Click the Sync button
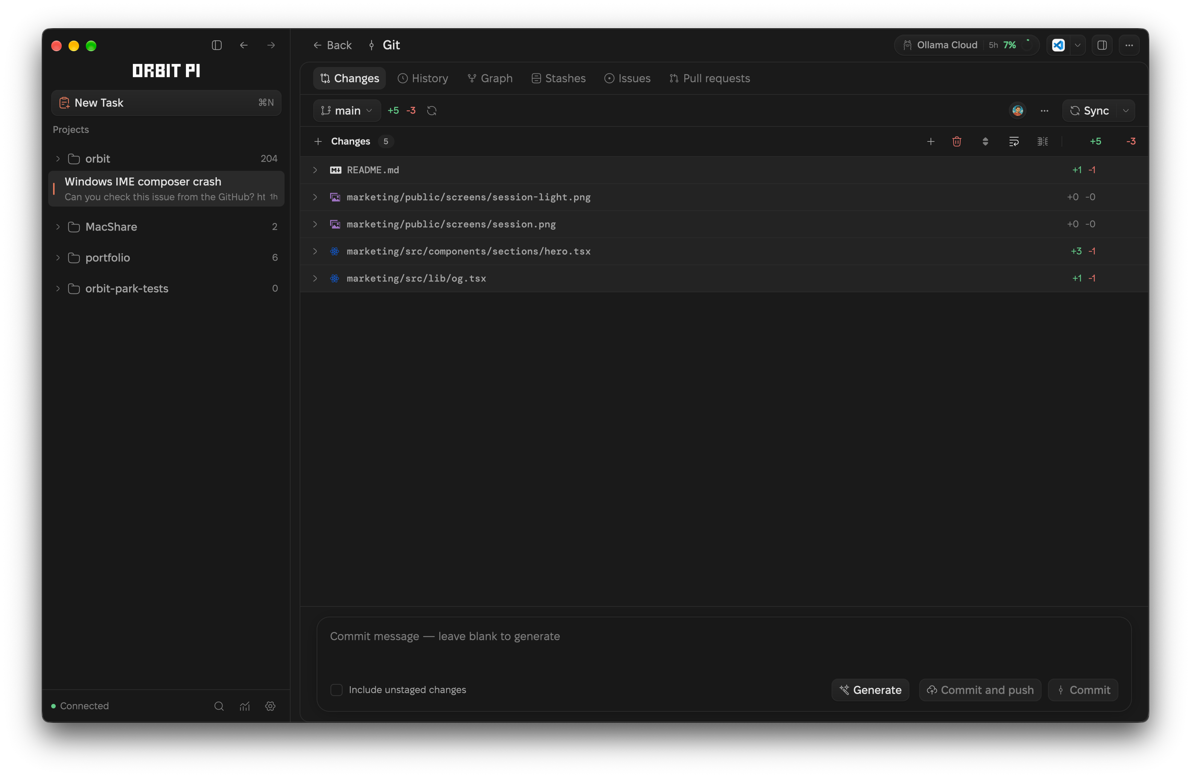The height and width of the screenshot is (778, 1191). click(x=1089, y=111)
